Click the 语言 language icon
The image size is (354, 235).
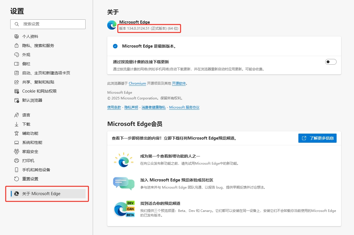pos(17,115)
